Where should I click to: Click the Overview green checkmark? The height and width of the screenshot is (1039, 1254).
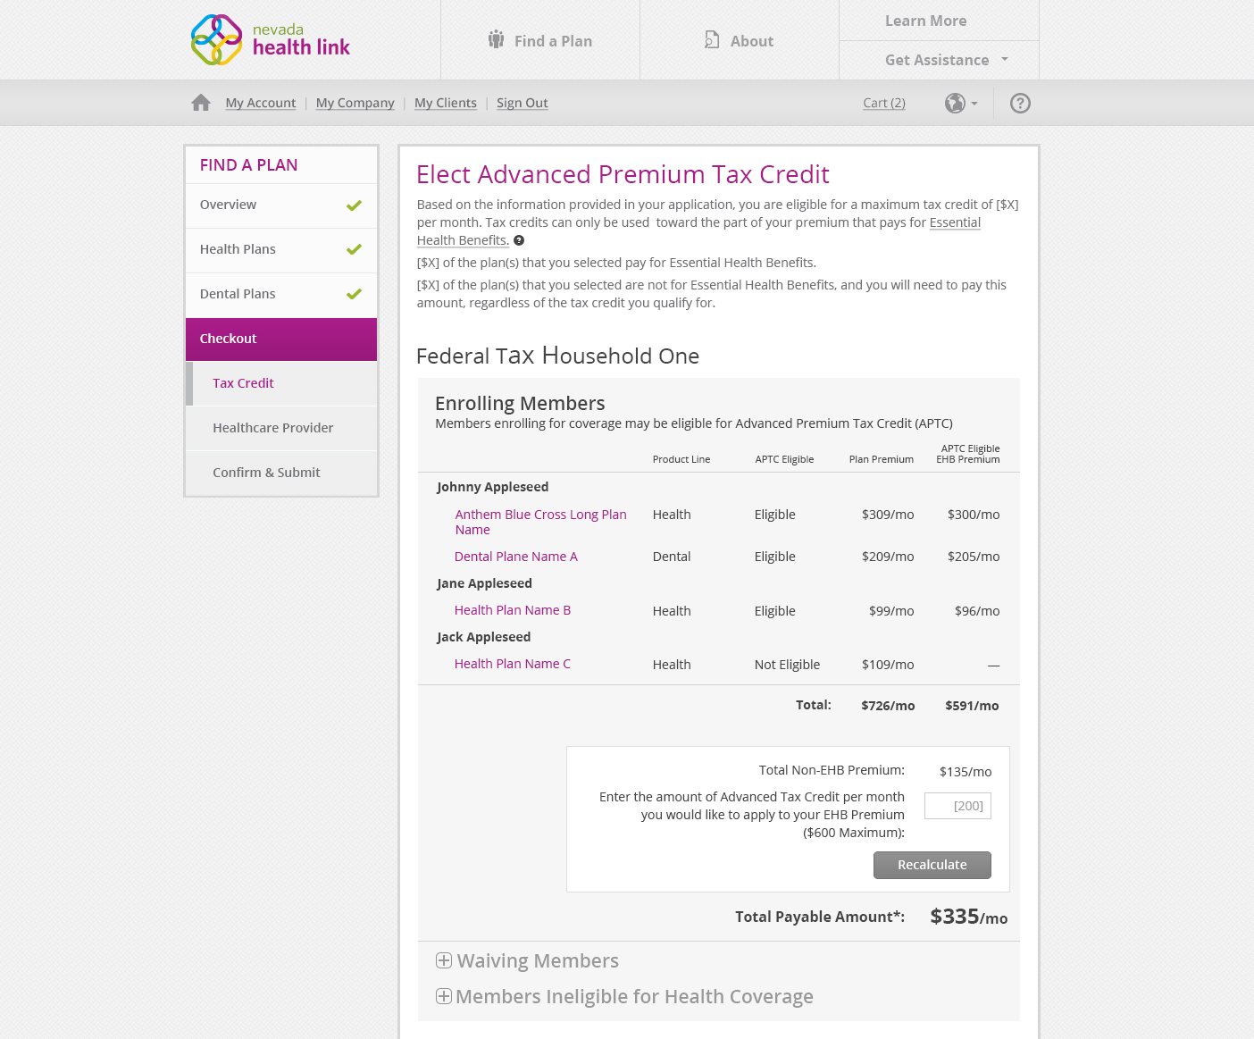pyautogui.click(x=354, y=205)
